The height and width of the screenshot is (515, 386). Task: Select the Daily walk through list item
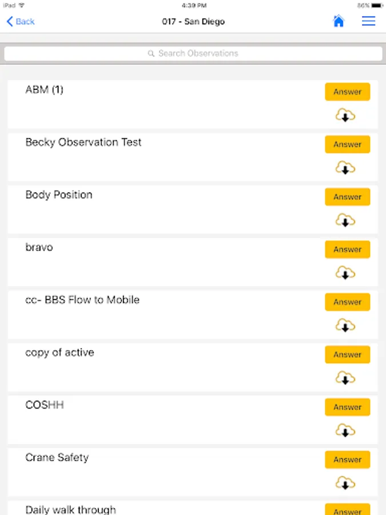pyautogui.click(x=71, y=509)
